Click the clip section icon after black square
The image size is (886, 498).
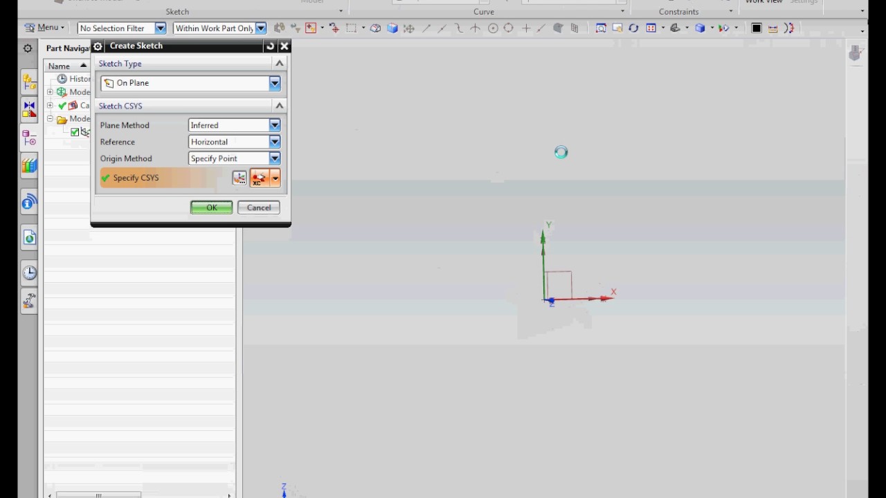[773, 28]
